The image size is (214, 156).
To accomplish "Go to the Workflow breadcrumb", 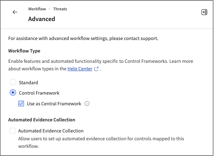I will coord(37,9).
